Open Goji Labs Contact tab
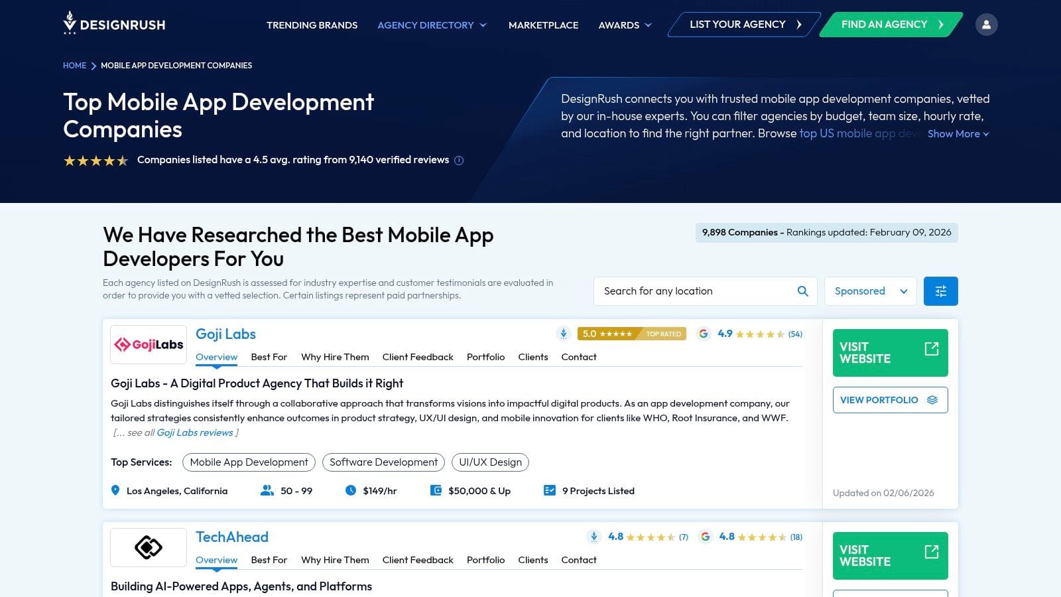Screen dimensions: 1061x597 tap(579, 357)
